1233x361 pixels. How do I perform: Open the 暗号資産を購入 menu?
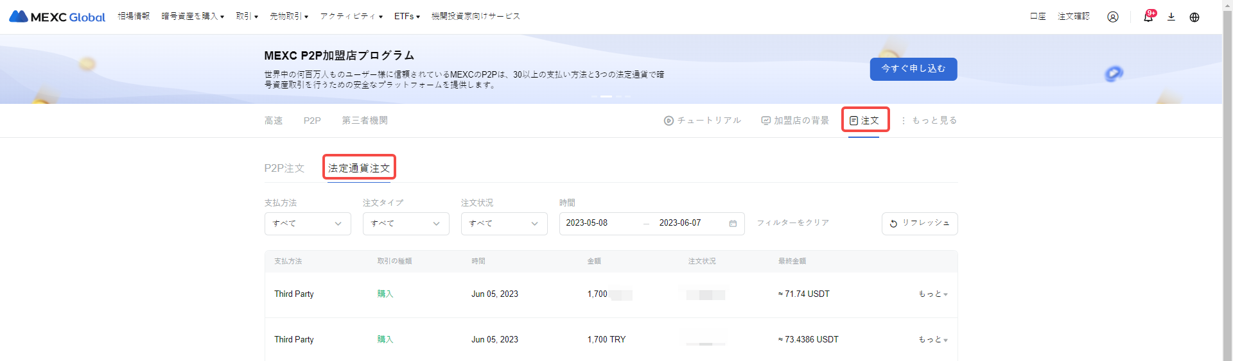193,16
